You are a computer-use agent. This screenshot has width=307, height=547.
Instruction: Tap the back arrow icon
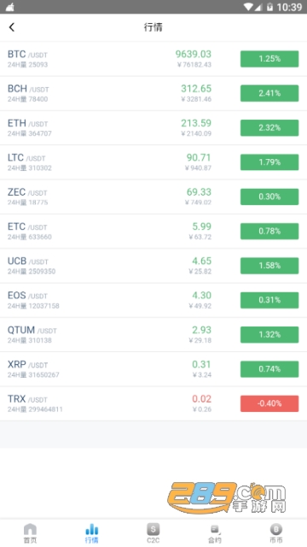pos(12,27)
